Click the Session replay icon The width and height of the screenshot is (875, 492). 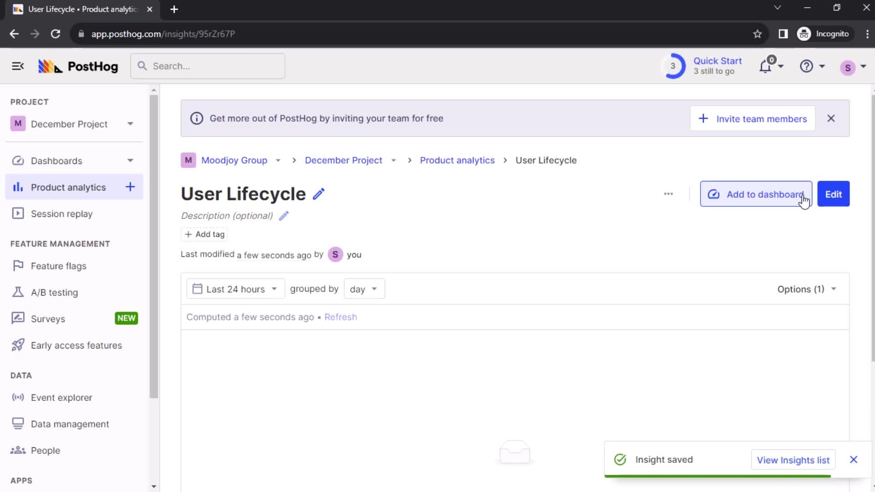[17, 213]
